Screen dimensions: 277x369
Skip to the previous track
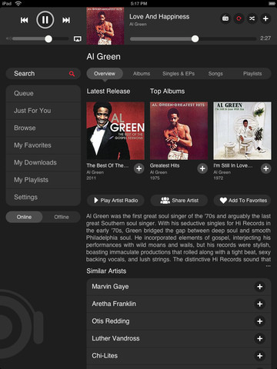25,20
